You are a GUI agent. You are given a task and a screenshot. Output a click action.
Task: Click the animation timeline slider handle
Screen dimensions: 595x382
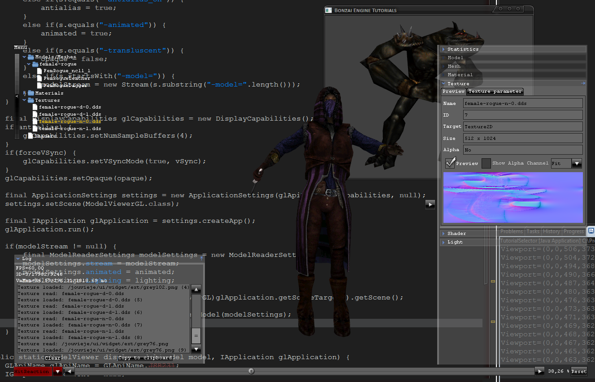pos(251,371)
